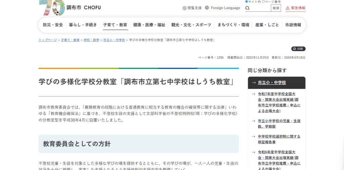Select the ページ番号 radio button

click(263, 2)
